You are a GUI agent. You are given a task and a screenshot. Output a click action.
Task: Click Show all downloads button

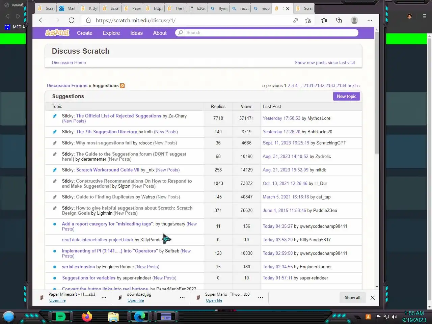click(x=352, y=298)
